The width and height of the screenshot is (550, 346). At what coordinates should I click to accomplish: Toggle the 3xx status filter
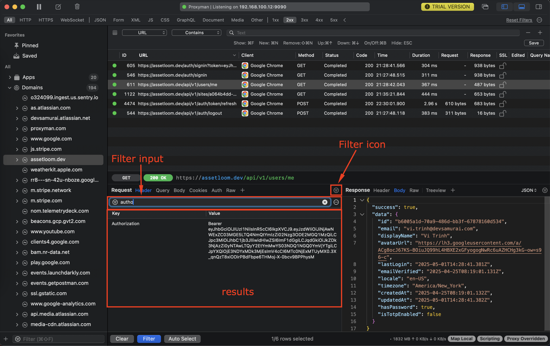pyautogui.click(x=304, y=20)
